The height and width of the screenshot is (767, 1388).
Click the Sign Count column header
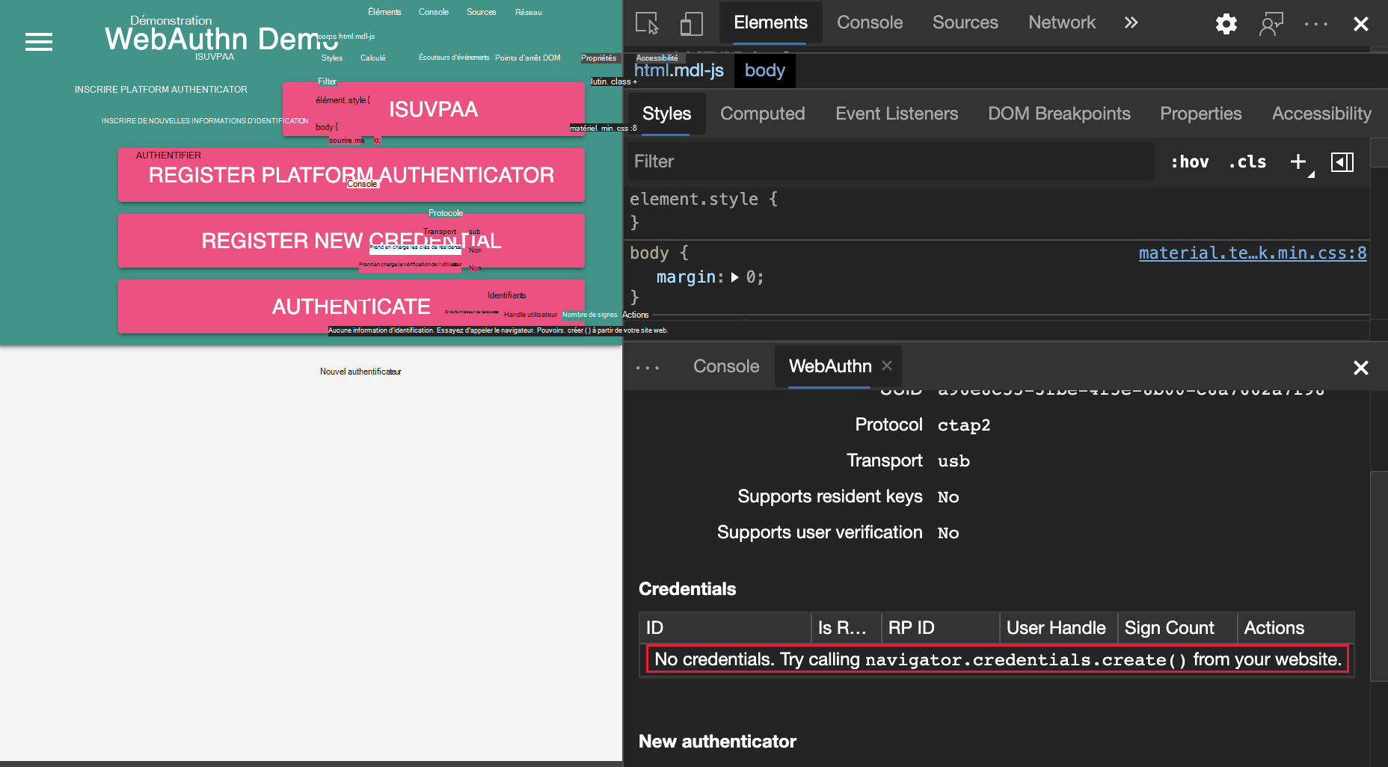(1177, 628)
